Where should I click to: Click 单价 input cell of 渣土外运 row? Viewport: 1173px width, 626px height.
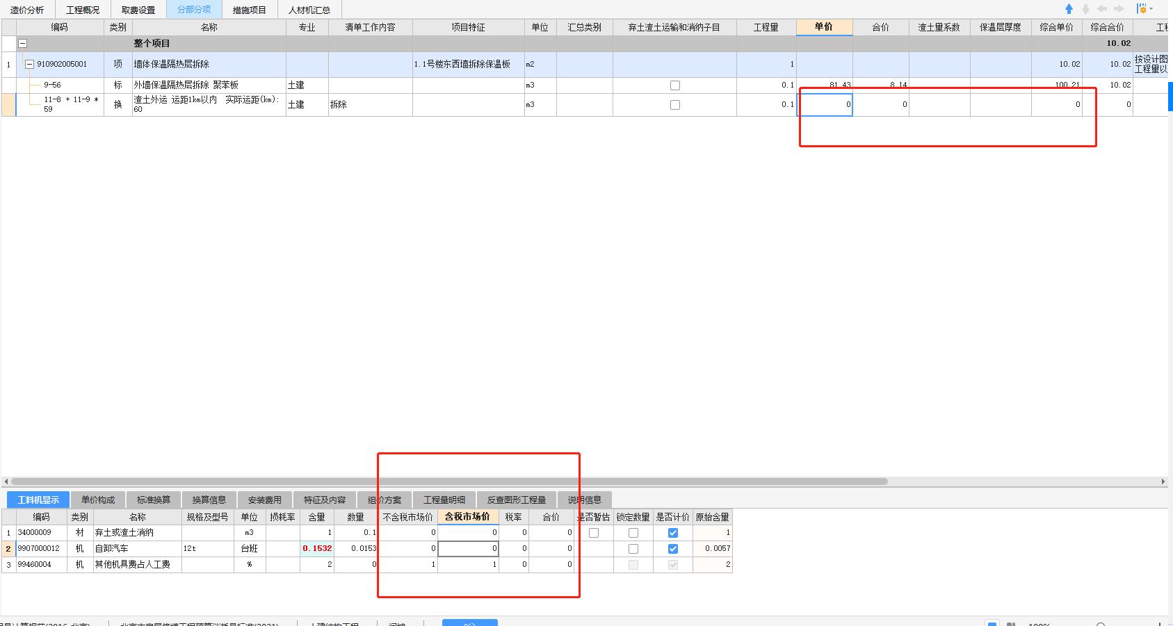tap(825, 105)
